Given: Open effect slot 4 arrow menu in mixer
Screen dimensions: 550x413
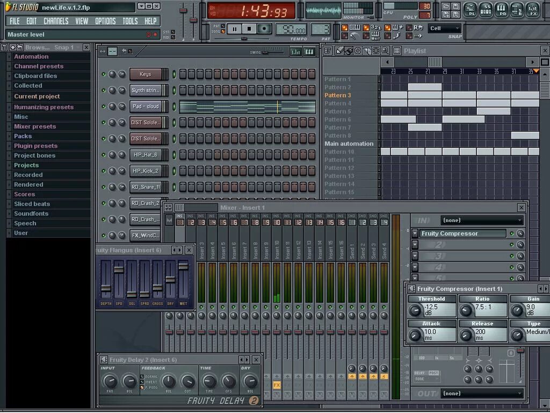Looking at the screenshot, I should [x=415, y=267].
